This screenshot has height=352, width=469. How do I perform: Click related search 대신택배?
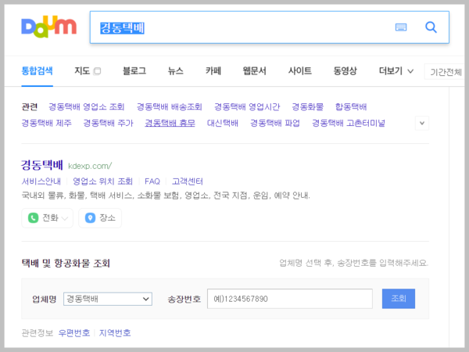[223, 123]
